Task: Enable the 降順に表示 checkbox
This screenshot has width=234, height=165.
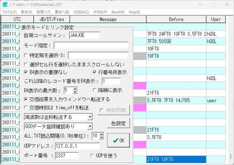Action: click(94, 90)
